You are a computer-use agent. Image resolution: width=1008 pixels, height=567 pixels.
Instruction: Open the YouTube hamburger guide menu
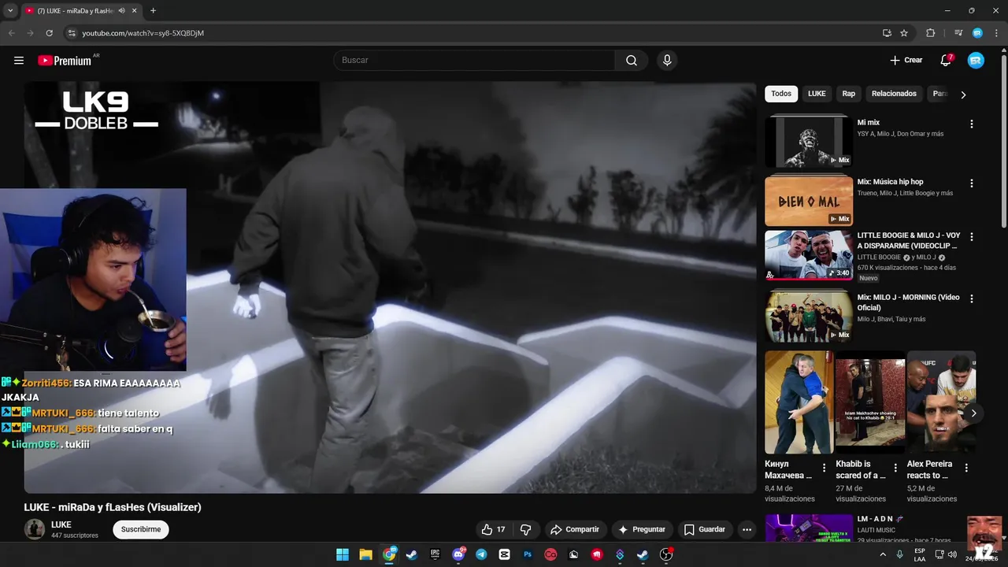click(x=19, y=61)
